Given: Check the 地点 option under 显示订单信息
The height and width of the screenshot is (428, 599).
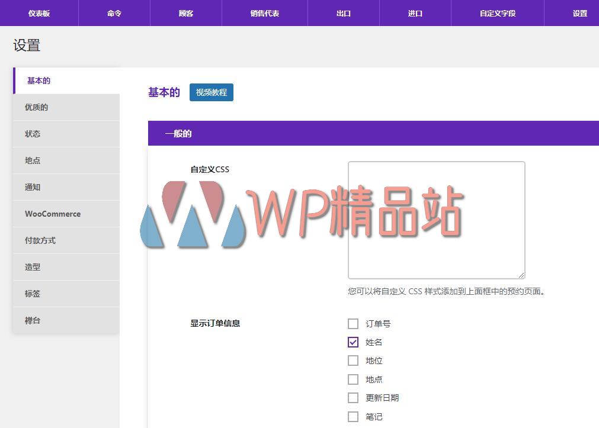Looking at the screenshot, I should (353, 379).
